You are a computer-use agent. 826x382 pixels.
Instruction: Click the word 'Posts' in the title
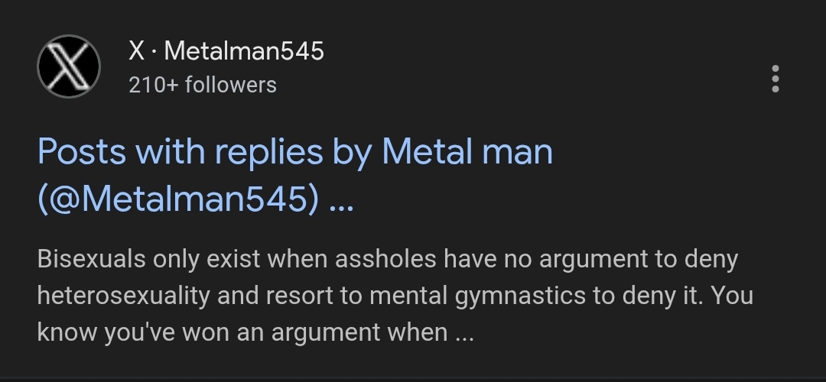pos(81,151)
